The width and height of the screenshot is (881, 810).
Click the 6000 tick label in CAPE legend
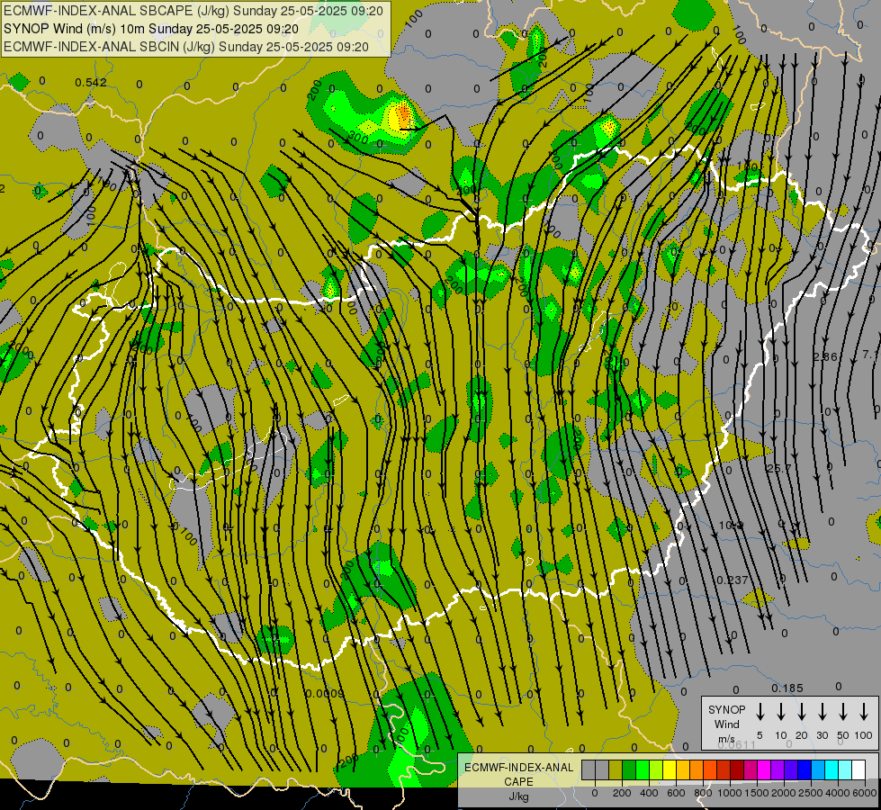pyautogui.click(x=865, y=793)
